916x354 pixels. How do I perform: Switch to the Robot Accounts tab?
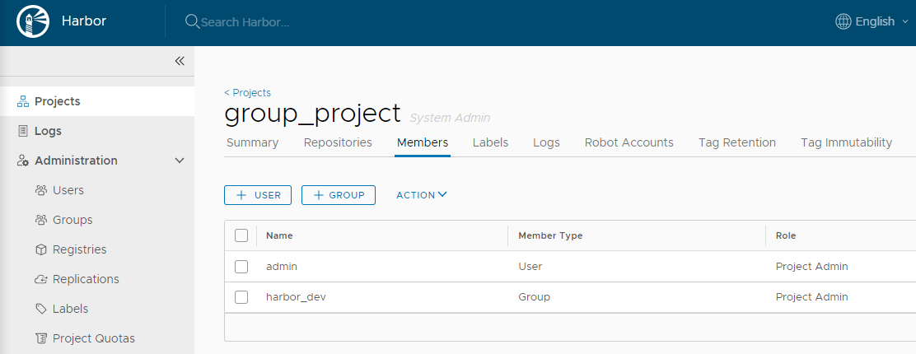pyautogui.click(x=629, y=142)
